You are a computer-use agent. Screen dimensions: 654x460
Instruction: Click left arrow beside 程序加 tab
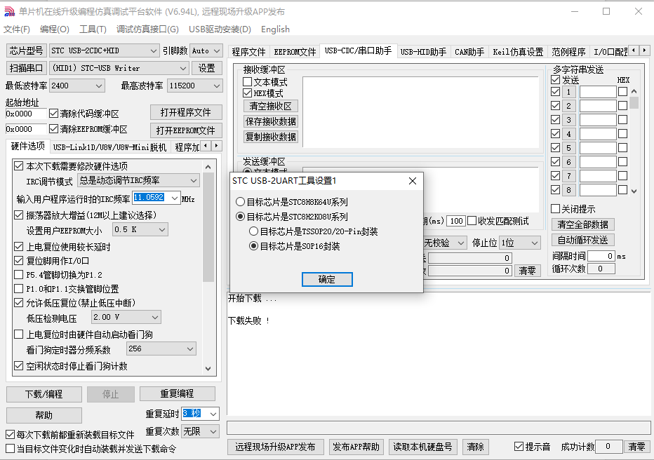[206, 146]
